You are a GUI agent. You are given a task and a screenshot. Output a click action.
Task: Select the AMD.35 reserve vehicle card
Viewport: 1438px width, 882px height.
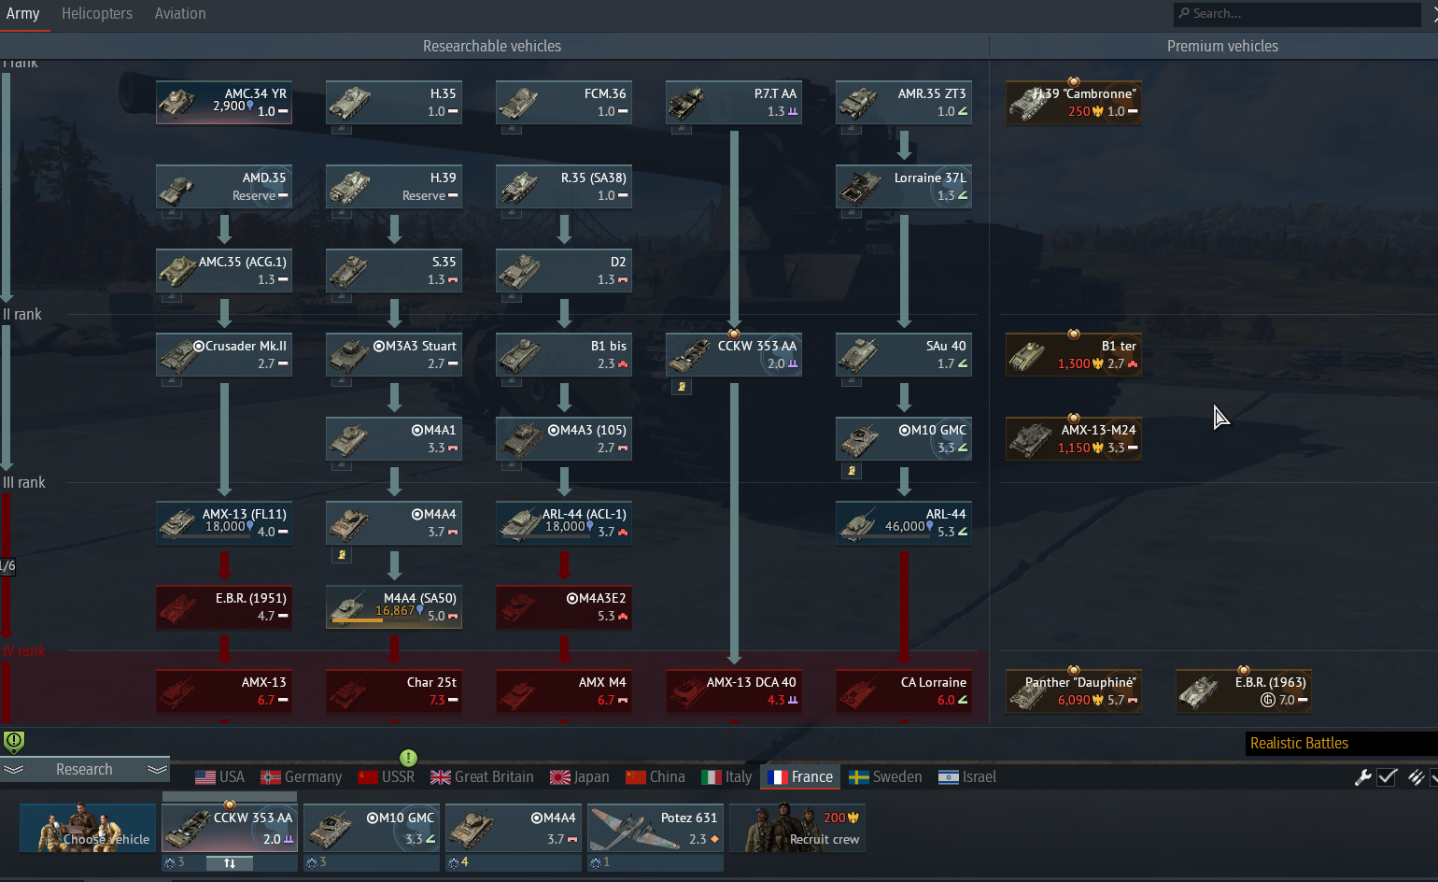click(x=224, y=187)
